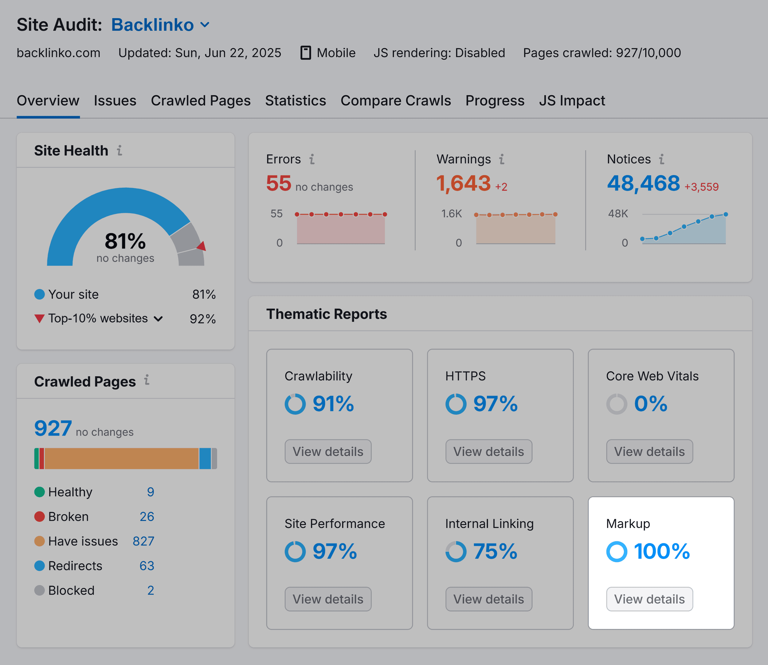
Task: Click the Blocked pages count 2
Action: [151, 590]
